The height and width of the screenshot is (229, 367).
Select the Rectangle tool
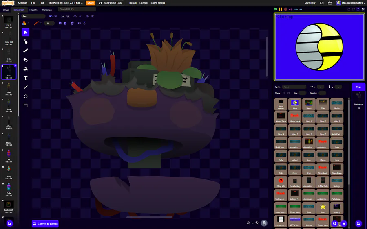(26, 105)
